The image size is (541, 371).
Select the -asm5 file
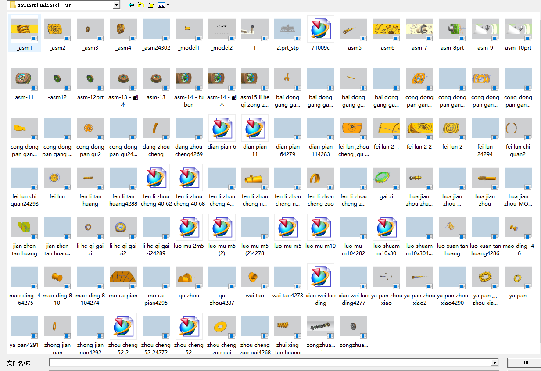(354, 34)
